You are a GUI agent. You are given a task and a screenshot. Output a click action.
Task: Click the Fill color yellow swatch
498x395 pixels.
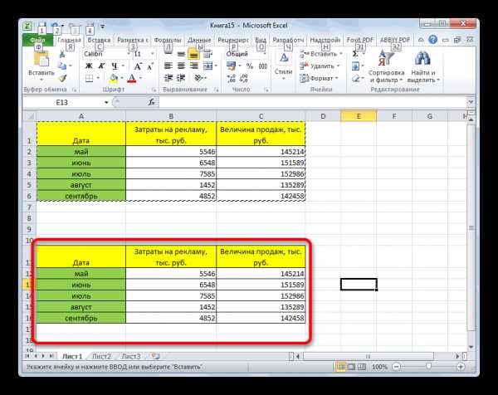[113, 78]
